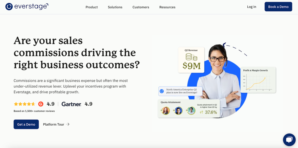Viewport: 298px width, 148px height.
Task: Click the green up arrow near 37.6%
Action: 201,112
